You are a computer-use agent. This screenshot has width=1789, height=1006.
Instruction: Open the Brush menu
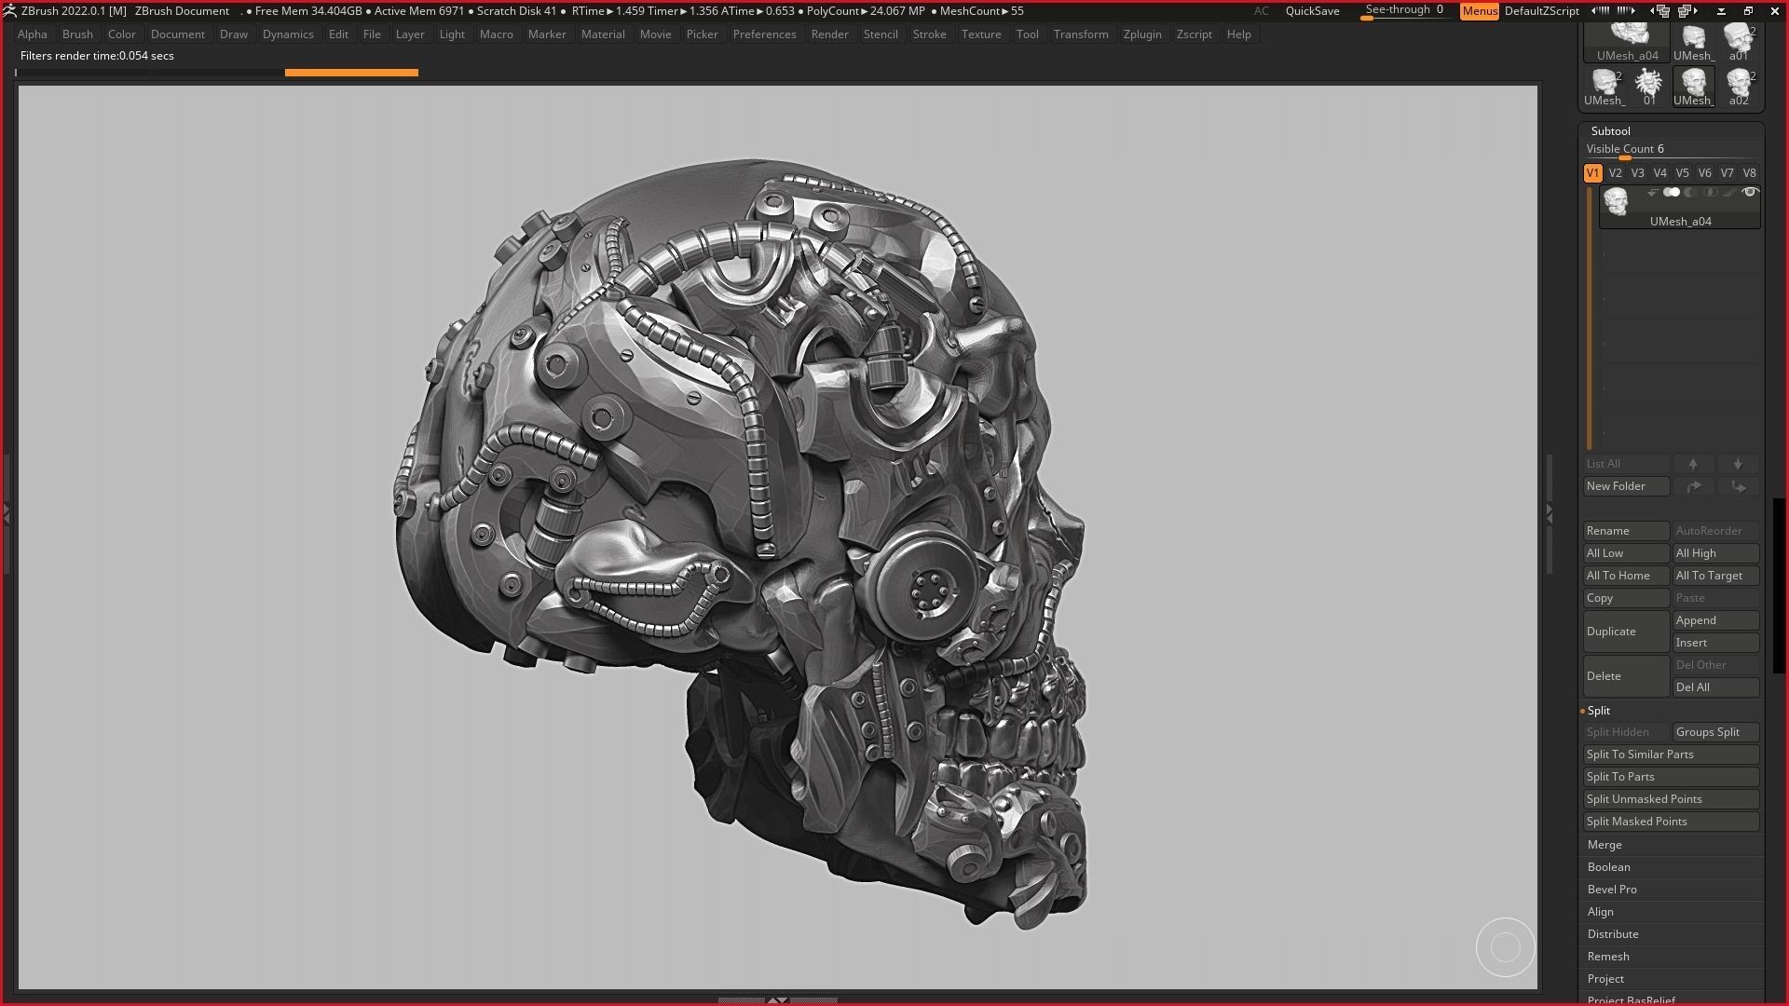tap(77, 34)
